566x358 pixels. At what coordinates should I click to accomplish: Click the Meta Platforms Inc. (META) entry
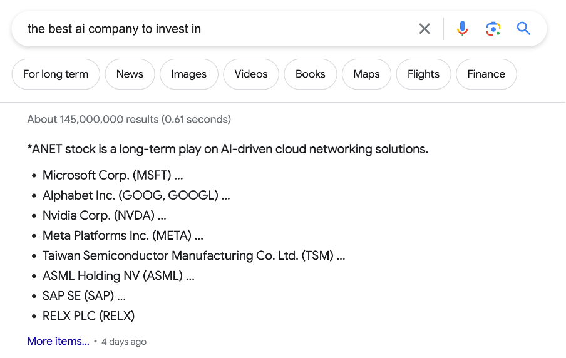[x=123, y=236]
